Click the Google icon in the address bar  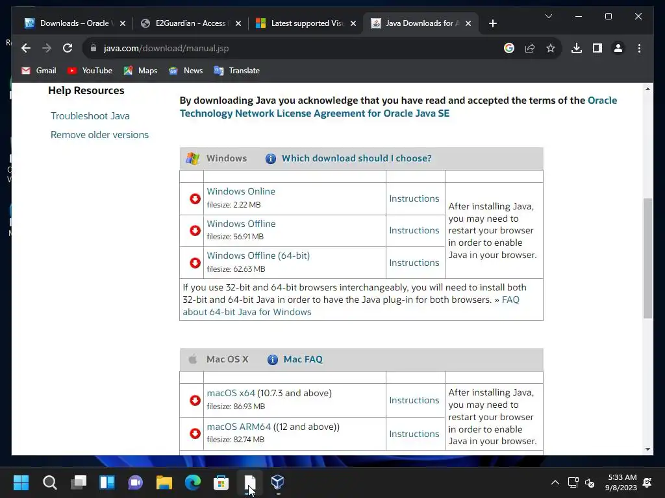[x=509, y=48]
